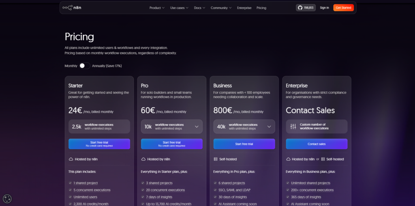Viewport: 415px width, 206px height.
Task: Click the checkmark beside 6 shared projects
Action: [x=216, y=183]
